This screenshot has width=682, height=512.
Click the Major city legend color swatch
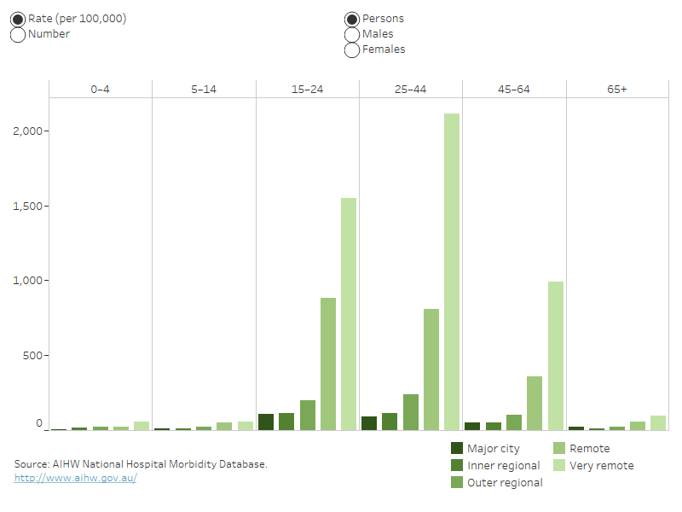457,448
